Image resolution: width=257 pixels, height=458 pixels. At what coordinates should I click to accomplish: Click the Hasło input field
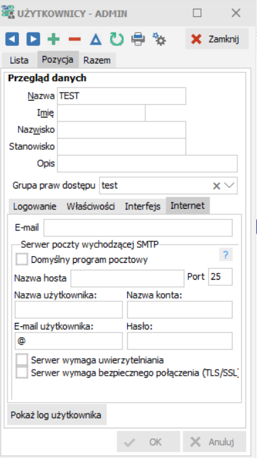pos(180,341)
